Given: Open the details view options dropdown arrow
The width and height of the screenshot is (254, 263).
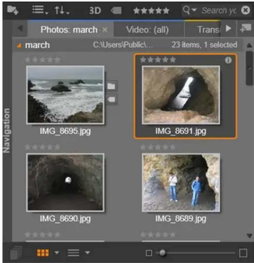Looking at the screenshot, I should [88, 252].
